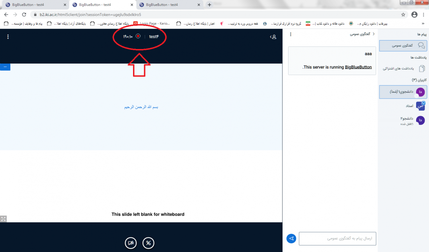
Task: Toggle webcam sharing button
Action: (x=130, y=243)
